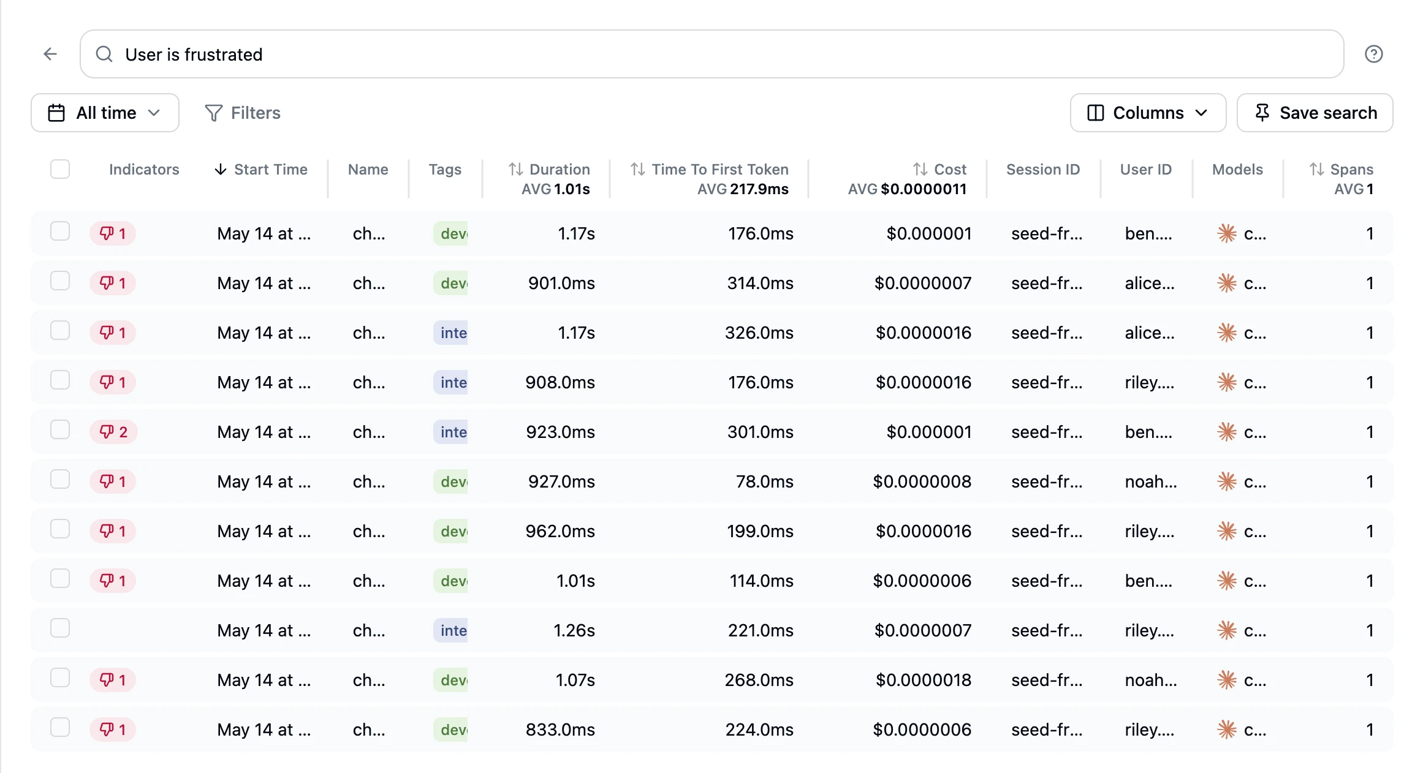The width and height of the screenshot is (1423, 773).
Task: Click the Filters funnel icon
Action: pos(213,113)
